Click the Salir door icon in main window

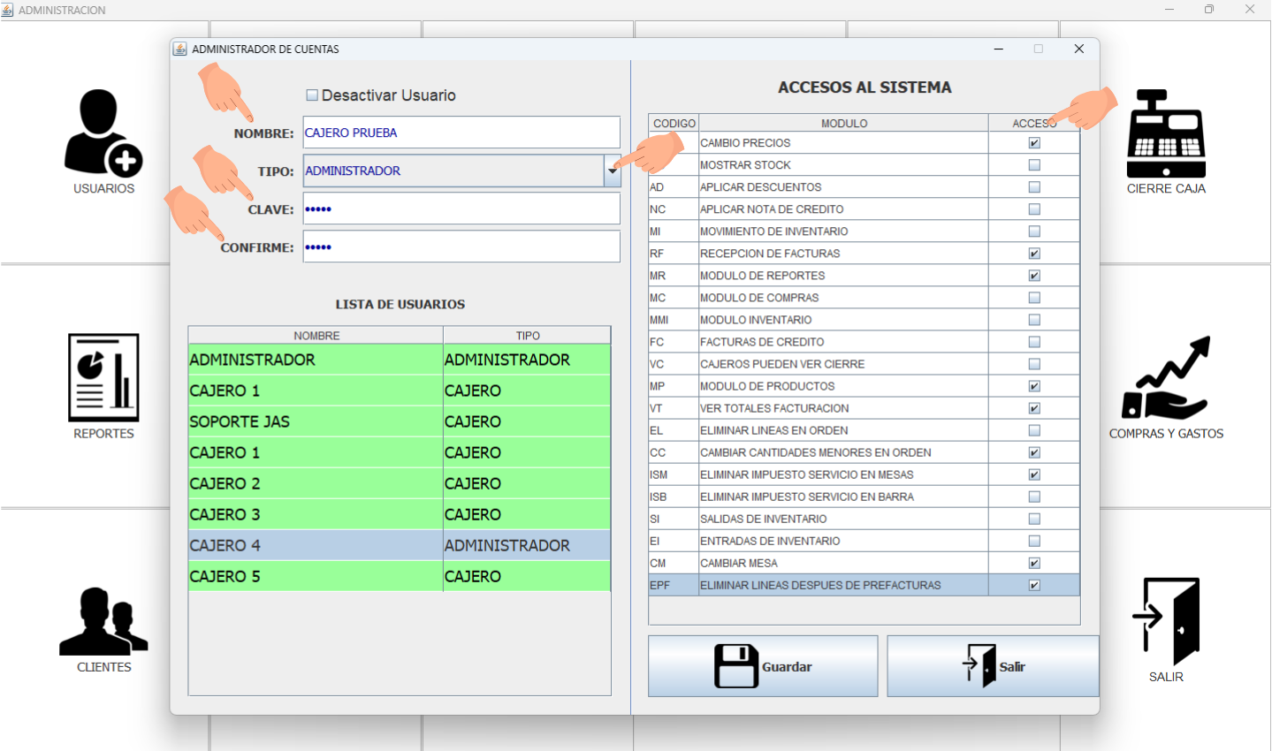[1166, 621]
